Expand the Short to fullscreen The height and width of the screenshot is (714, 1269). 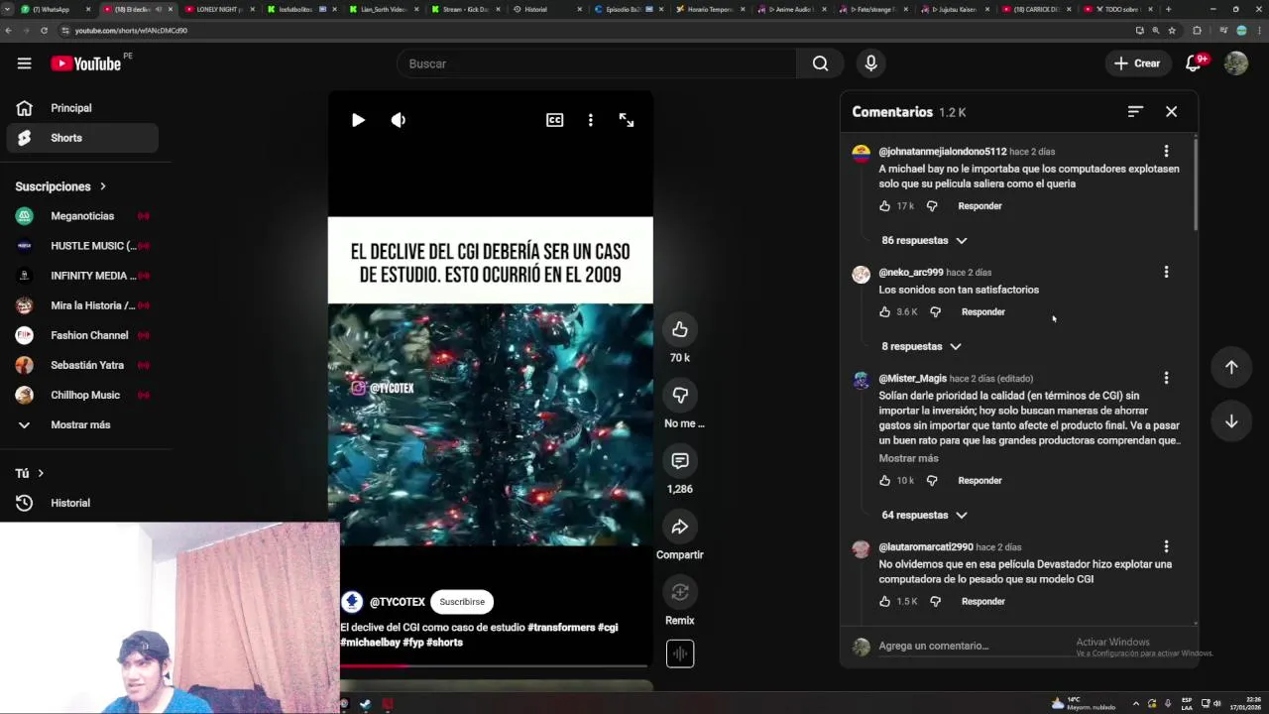pyautogui.click(x=627, y=120)
